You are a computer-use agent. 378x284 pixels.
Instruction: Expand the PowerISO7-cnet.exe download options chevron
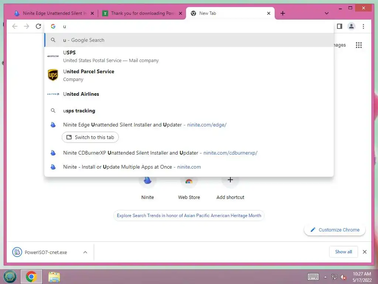[85, 252]
